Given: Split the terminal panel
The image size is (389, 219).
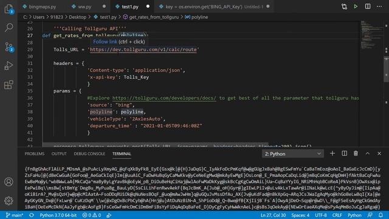Looking at the screenshot, I should (x=345, y=153).
